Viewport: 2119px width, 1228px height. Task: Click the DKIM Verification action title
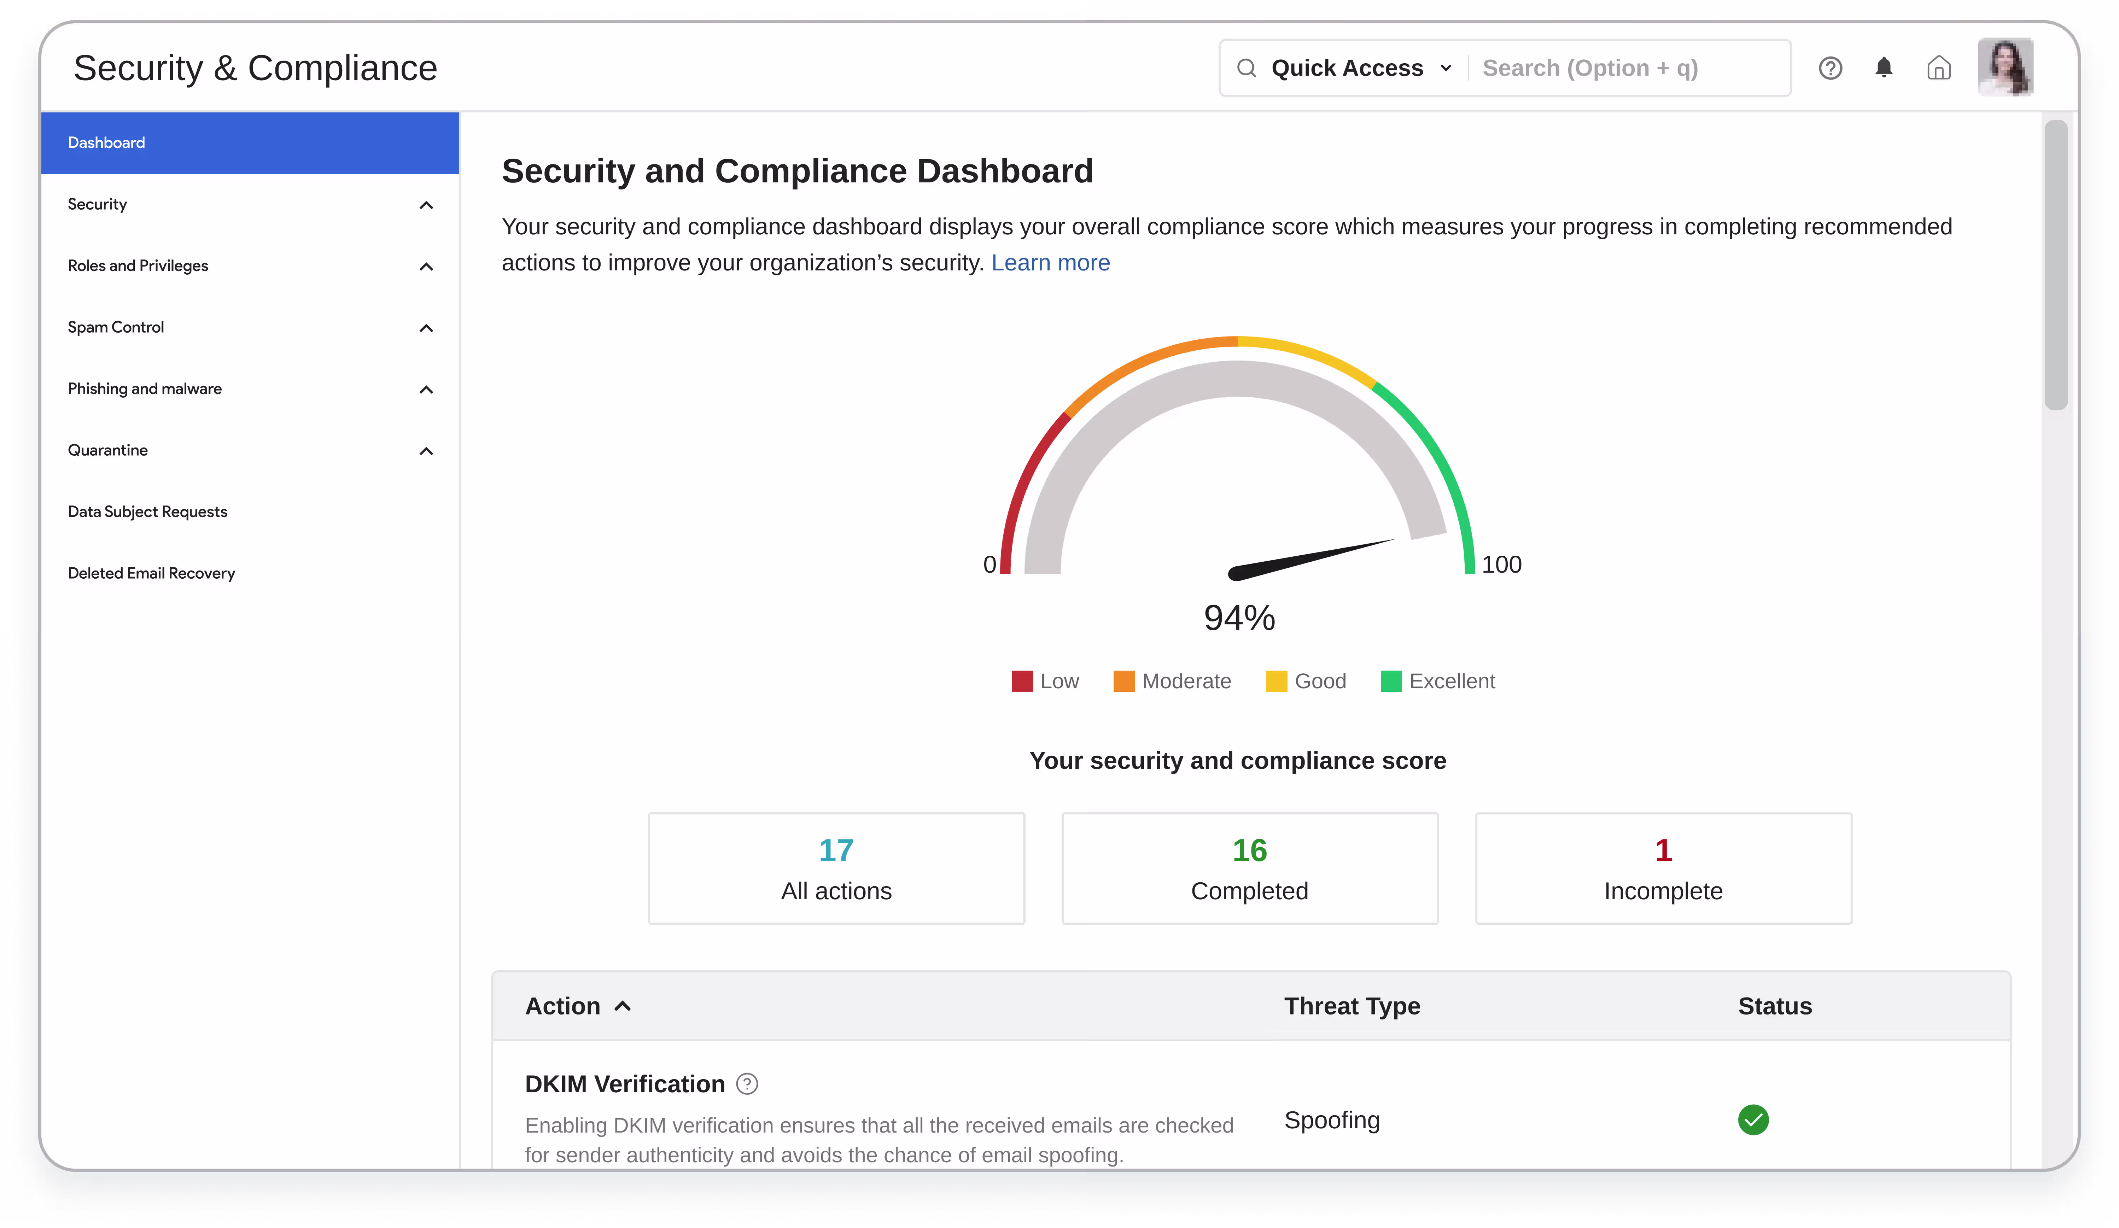[624, 1083]
